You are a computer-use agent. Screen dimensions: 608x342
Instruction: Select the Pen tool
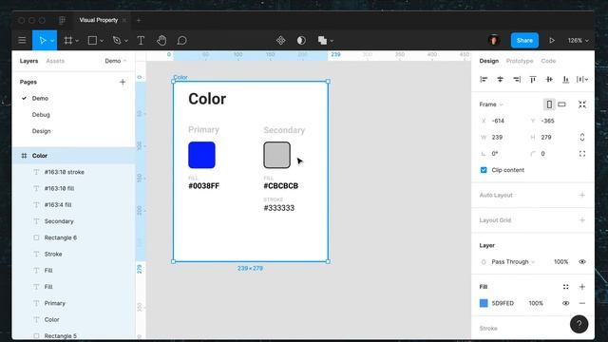coord(117,40)
